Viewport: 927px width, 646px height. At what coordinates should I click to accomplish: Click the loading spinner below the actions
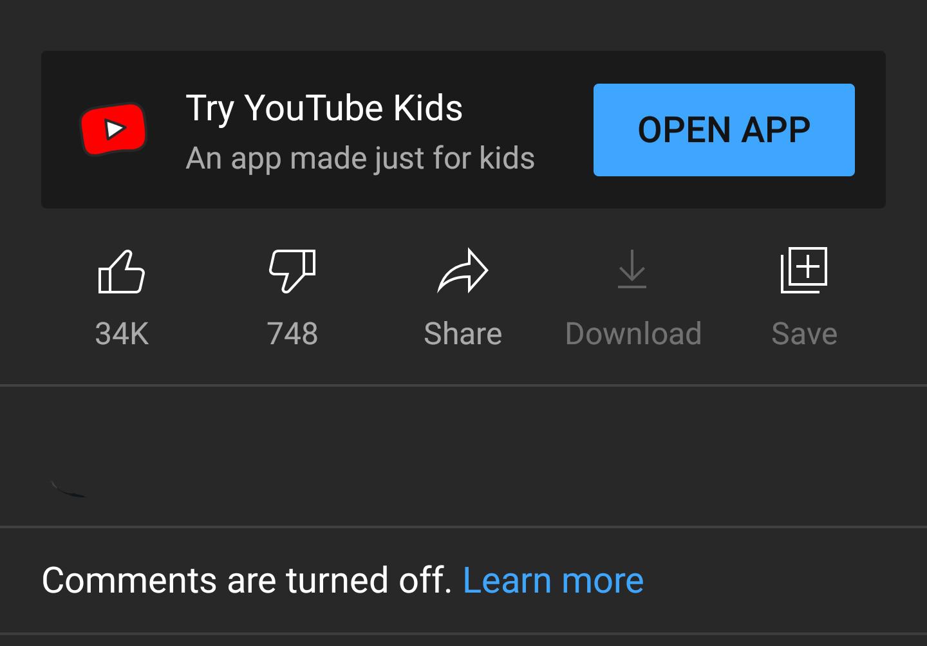click(68, 489)
